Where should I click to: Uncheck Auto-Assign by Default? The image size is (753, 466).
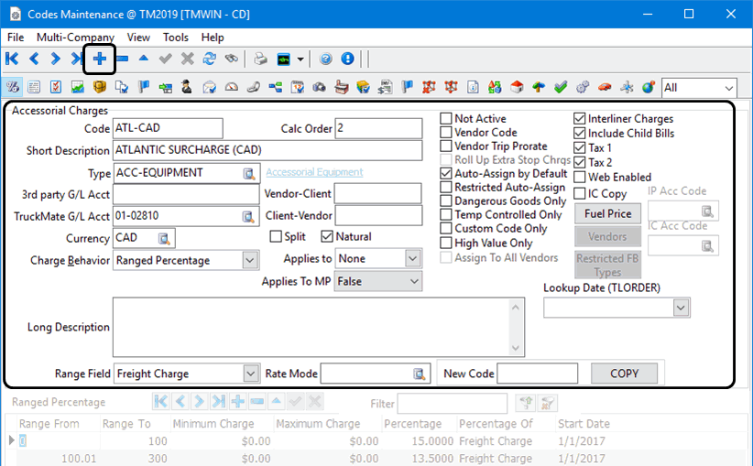click(446, 174)
